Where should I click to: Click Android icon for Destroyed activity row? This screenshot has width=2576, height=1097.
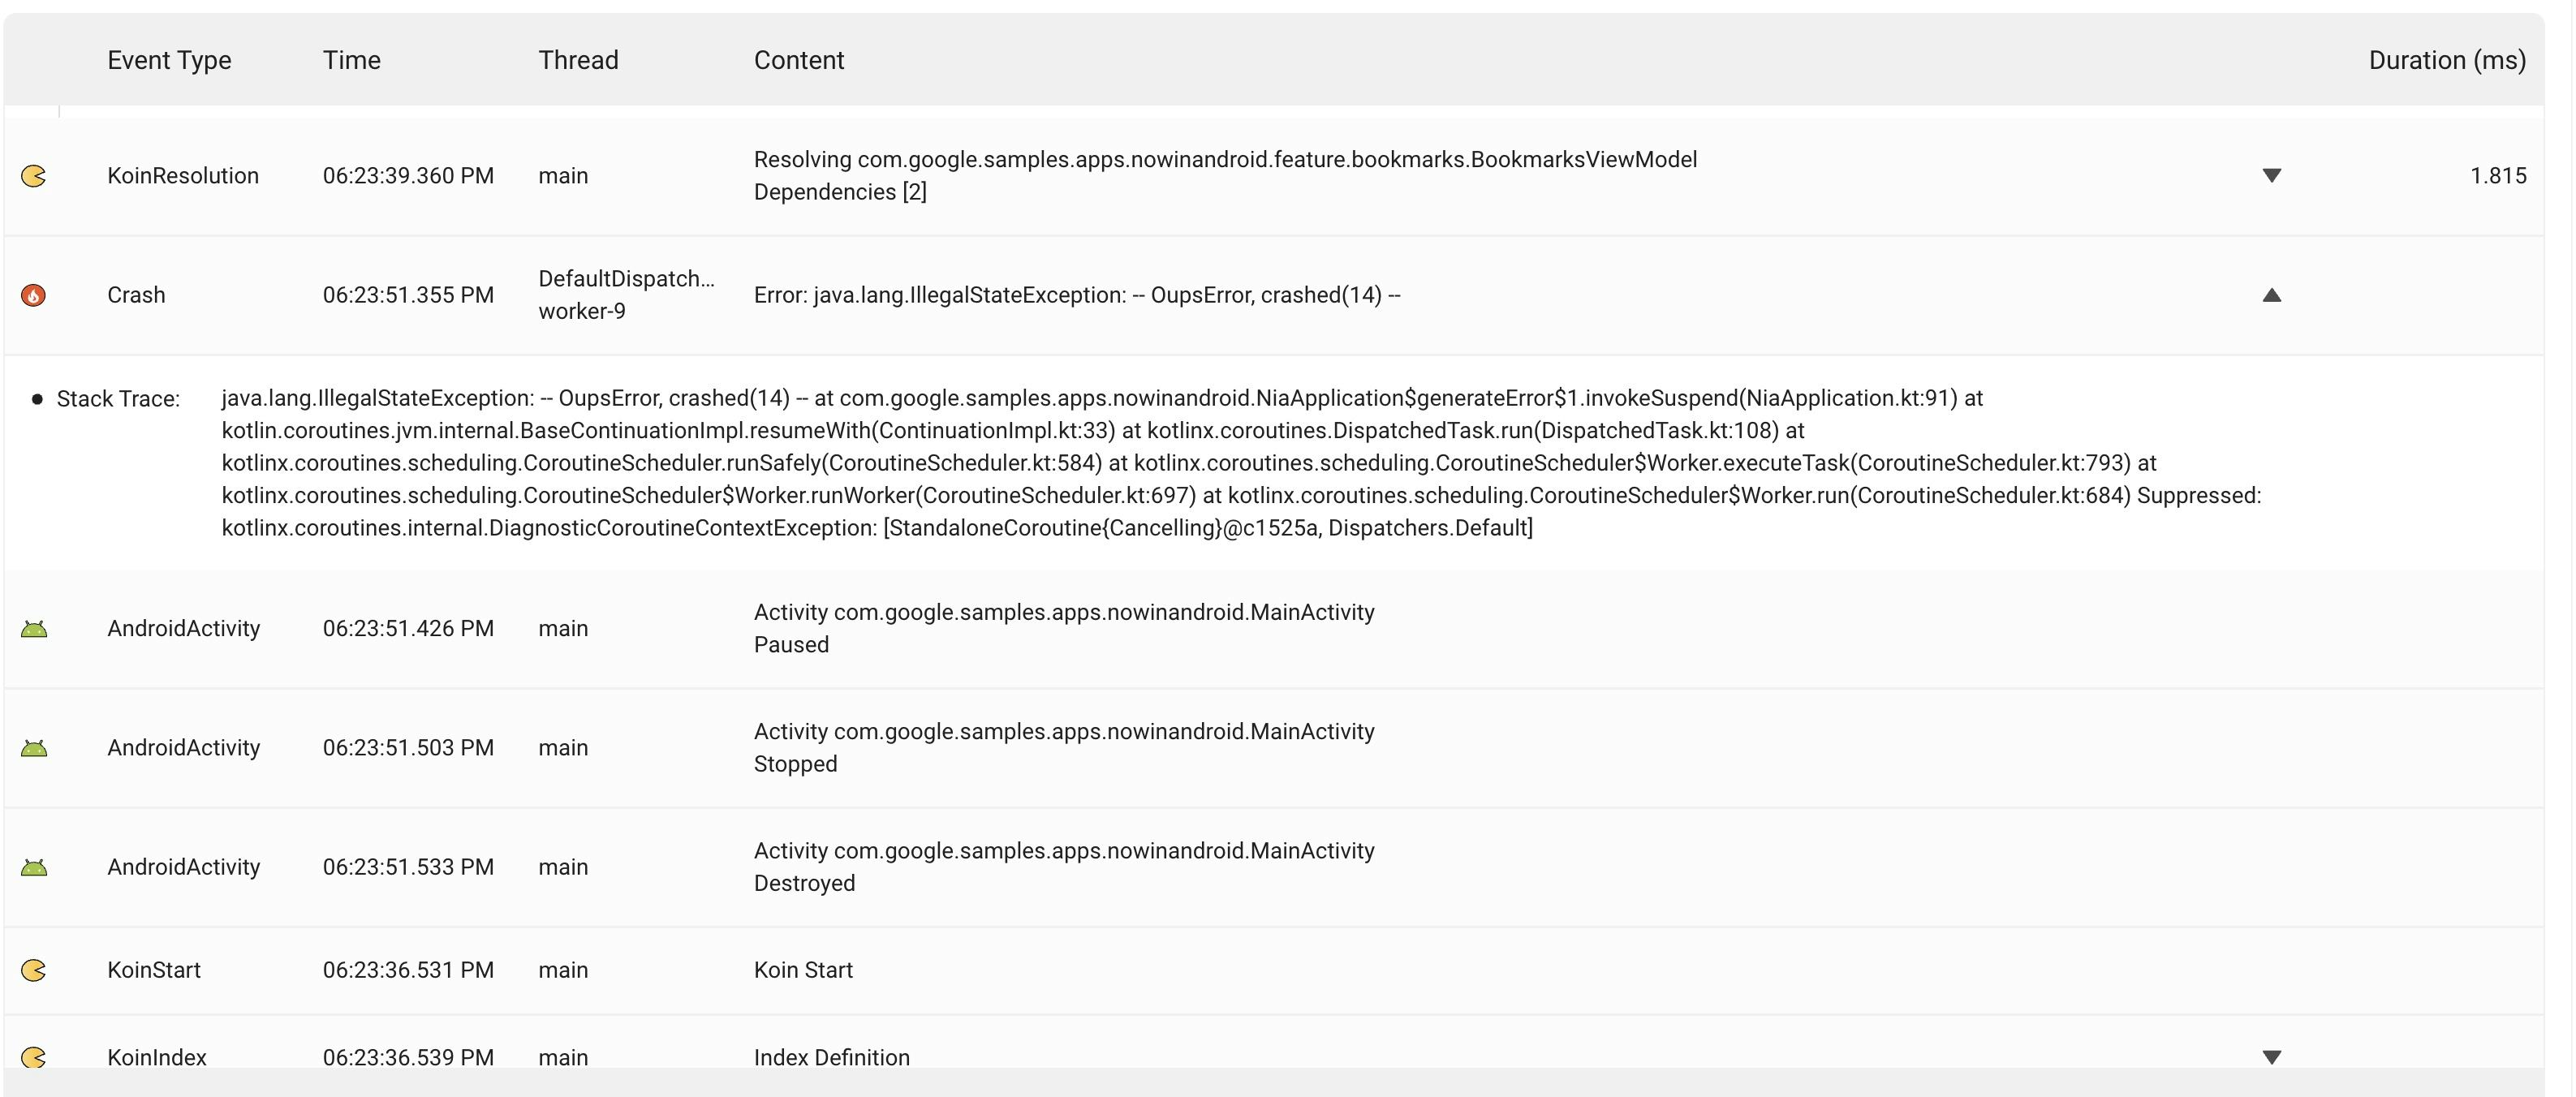pos(34,867)
